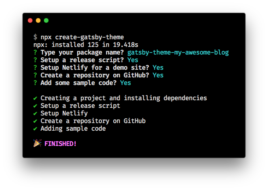268x190 pixels.
Task: Click 'Creating a project and installing dependencies' text
Action: pyautogui.click(x=124, y=98)
